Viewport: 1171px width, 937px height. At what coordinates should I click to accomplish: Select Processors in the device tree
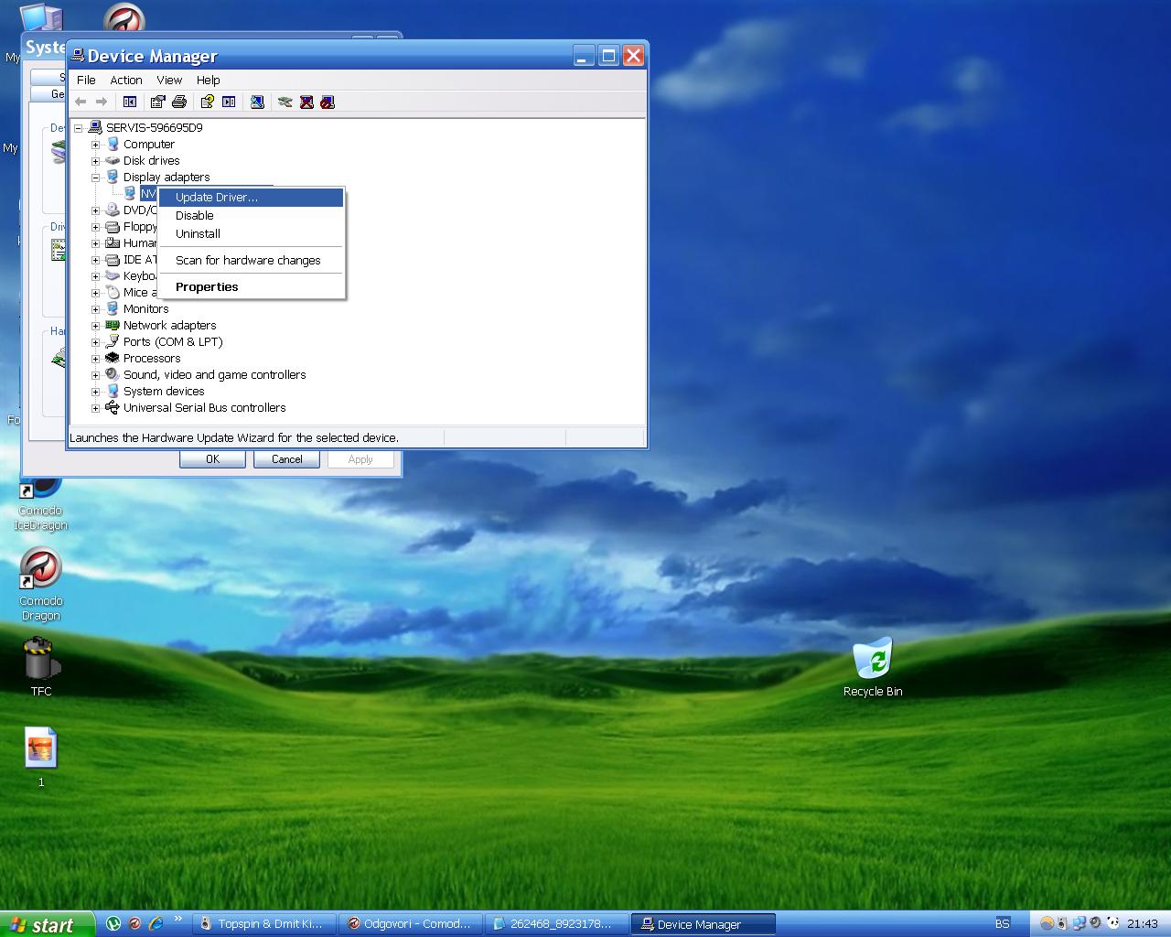pyautogui.click(x=152, y=358)
